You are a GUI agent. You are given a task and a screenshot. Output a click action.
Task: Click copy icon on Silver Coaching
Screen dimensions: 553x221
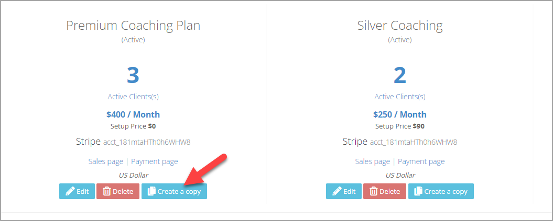click(x=418, y=191)
